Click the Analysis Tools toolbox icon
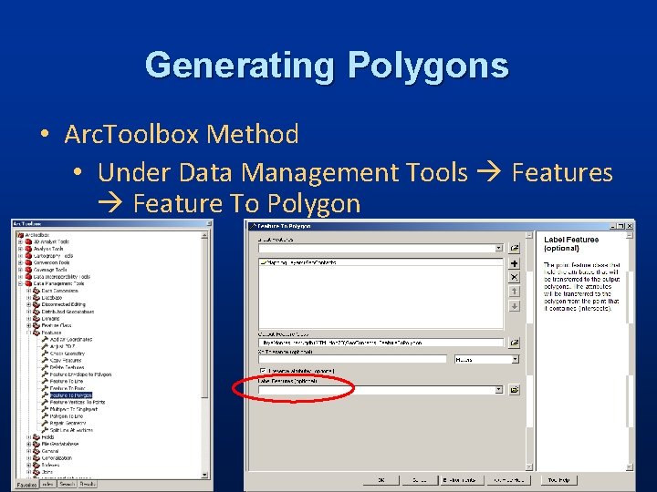 pyautogui.click(x=28, y=249)
